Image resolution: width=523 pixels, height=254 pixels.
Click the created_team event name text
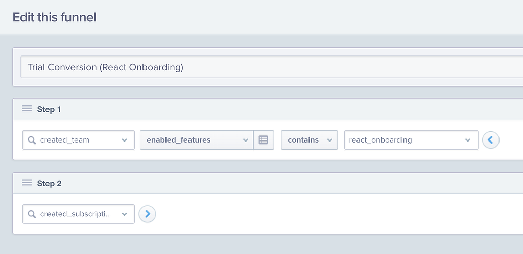[x=64, y=140]
